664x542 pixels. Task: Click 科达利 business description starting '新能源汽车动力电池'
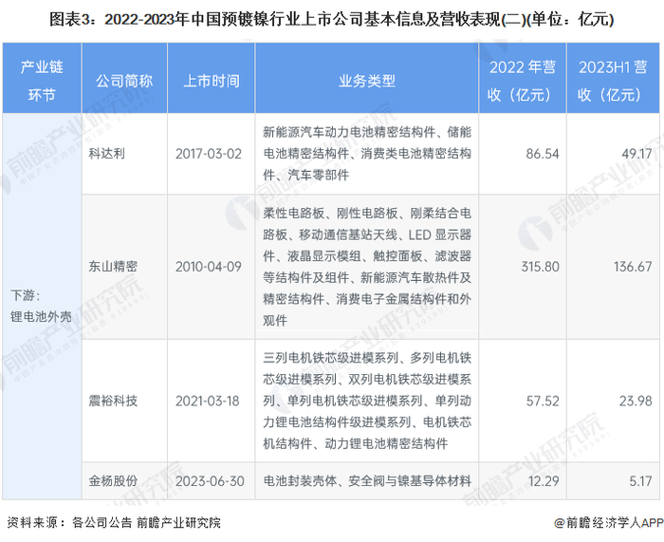pyautogui.click(x=367, y=154)
